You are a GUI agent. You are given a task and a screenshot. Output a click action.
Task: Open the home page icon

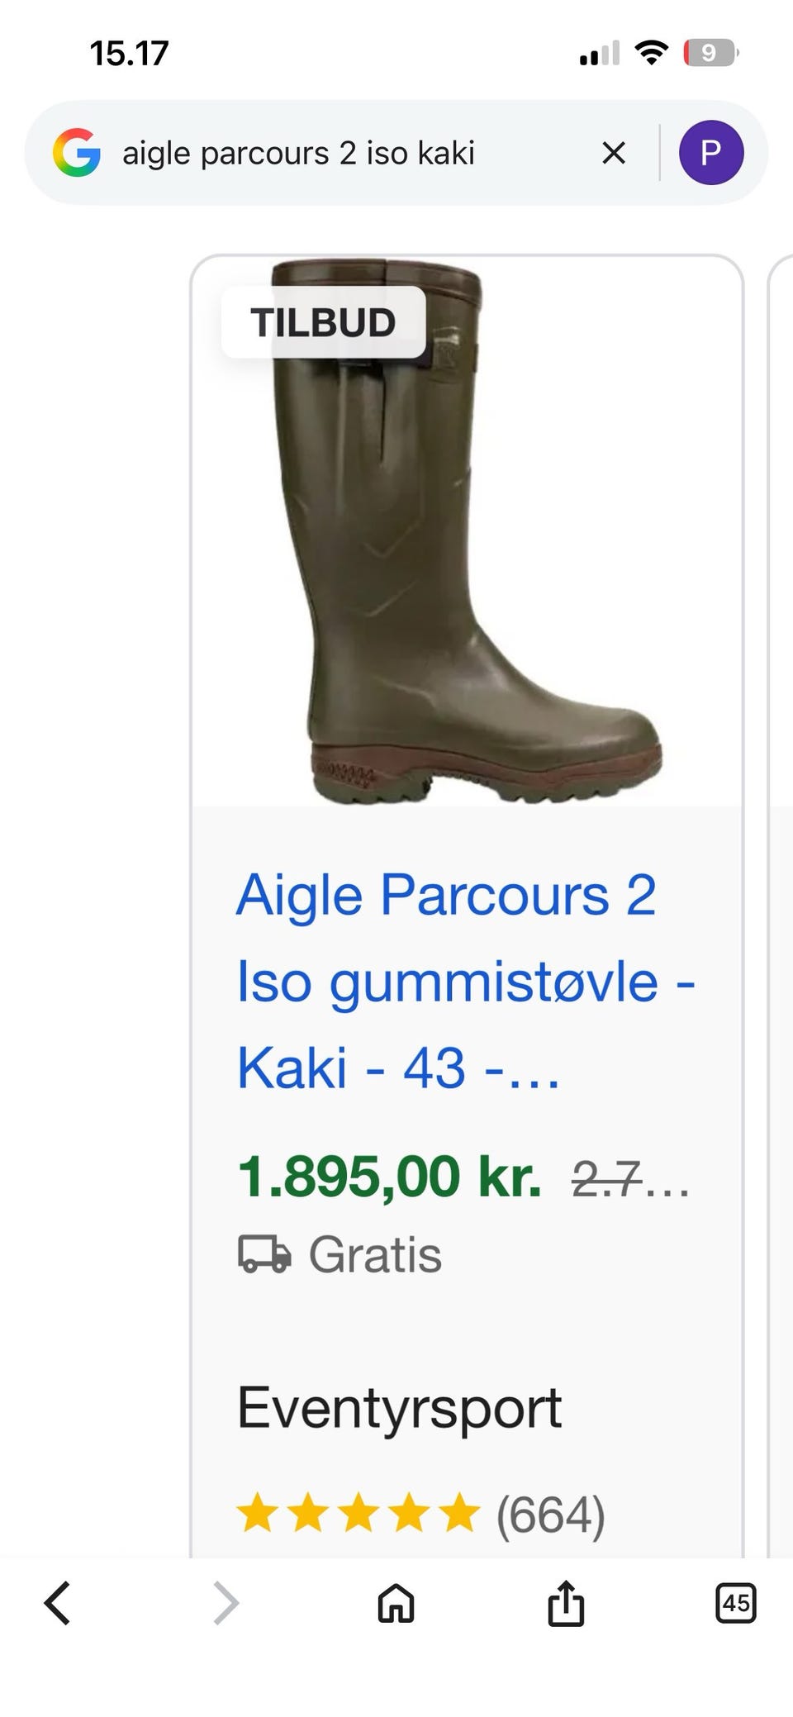click(396, 1604)
